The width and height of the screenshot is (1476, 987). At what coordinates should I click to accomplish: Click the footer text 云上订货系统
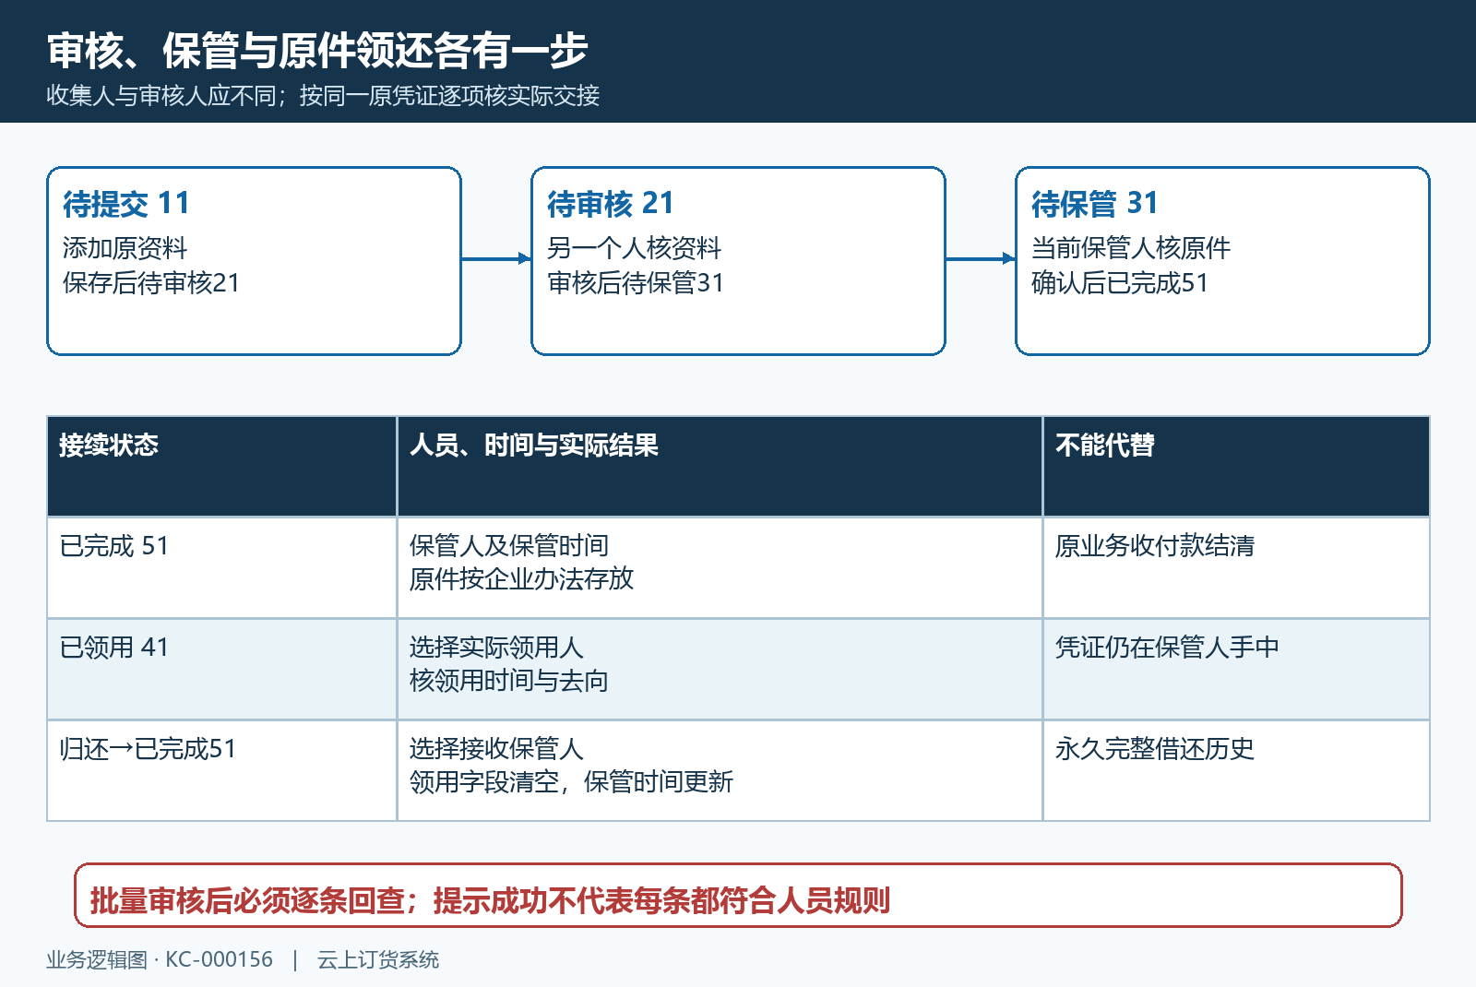[378, 959]
